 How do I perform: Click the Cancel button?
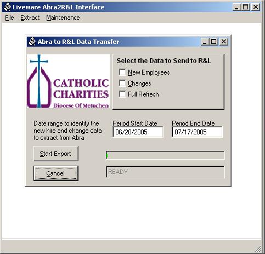[x=56, y=173]
